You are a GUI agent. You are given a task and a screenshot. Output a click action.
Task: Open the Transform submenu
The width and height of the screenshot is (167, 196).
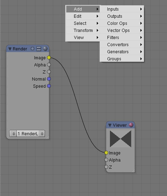(x=83, y=31)
